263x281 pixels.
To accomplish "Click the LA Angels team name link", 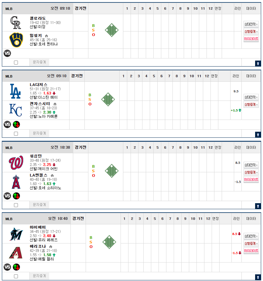I will tap(39, 175).
